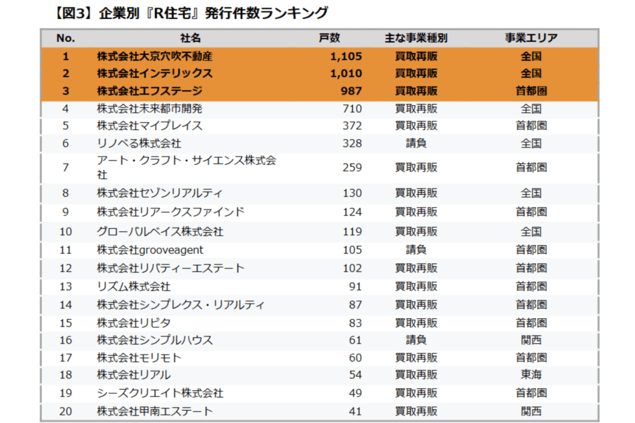Click the value 328
The image size is (635, 423).
[x=352, y=143]
